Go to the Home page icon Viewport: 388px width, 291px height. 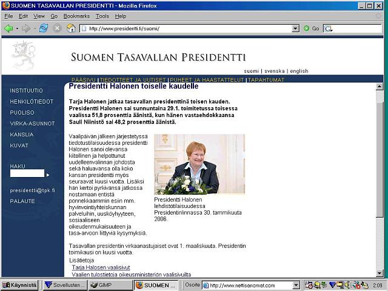71,28
